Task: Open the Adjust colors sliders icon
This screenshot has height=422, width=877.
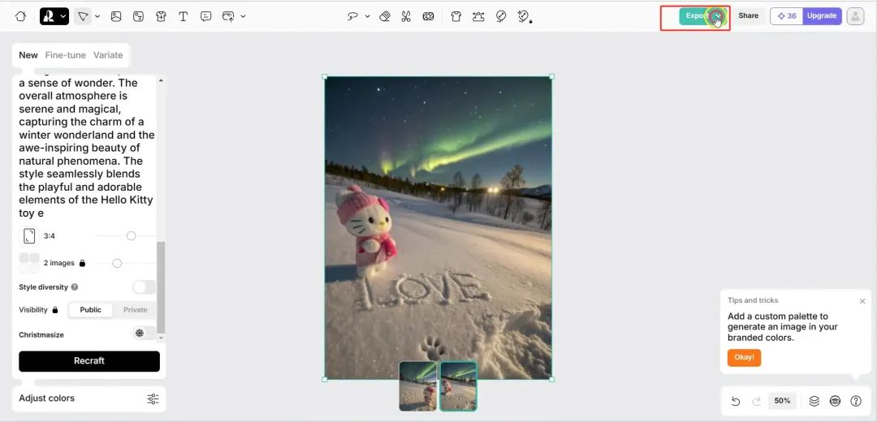Action: 153,398
